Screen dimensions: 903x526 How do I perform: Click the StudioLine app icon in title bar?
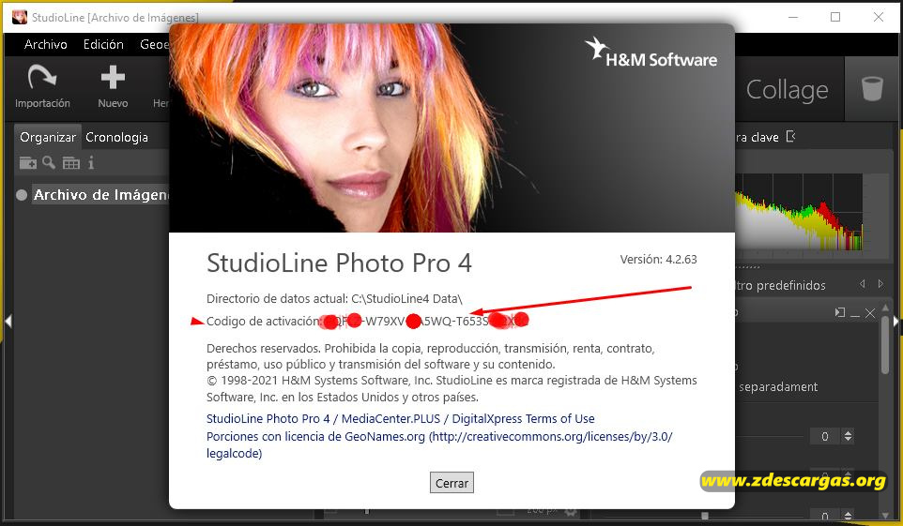(20, 17)
